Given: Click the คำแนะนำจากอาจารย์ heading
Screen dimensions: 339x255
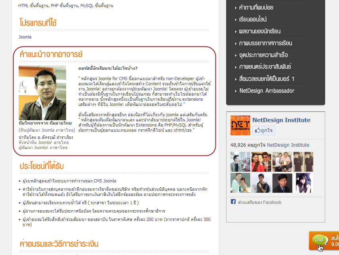Looking at the screenshot, I should pos(51,54).
